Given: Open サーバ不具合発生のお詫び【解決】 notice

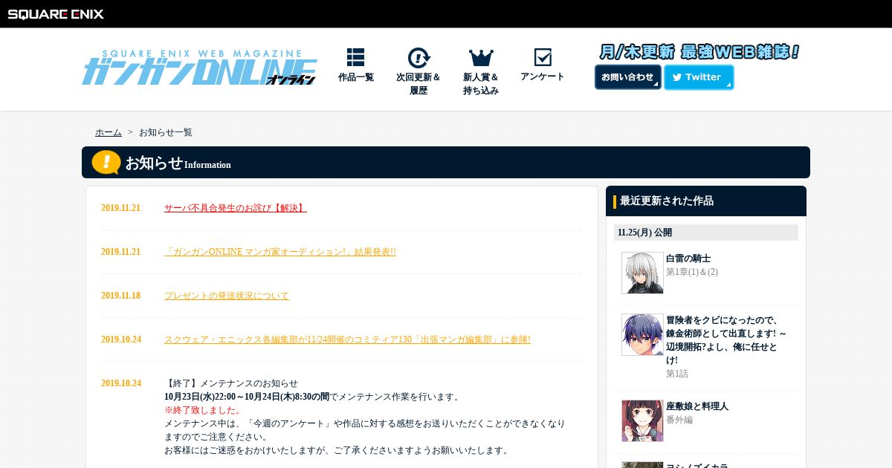Looking at the screenshot, I should pos(236,208).
